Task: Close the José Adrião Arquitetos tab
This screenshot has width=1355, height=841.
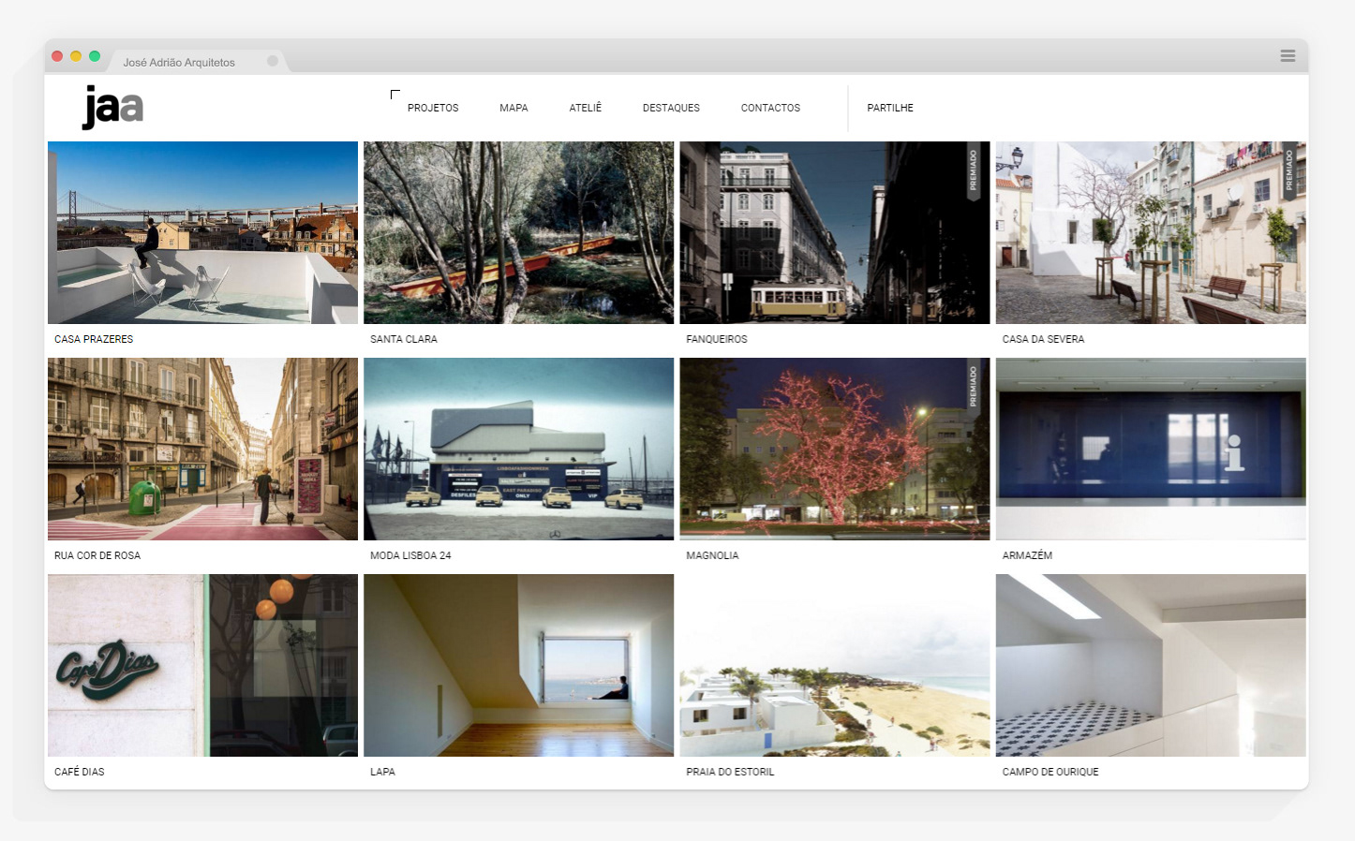Action: (x=273, y=61)
